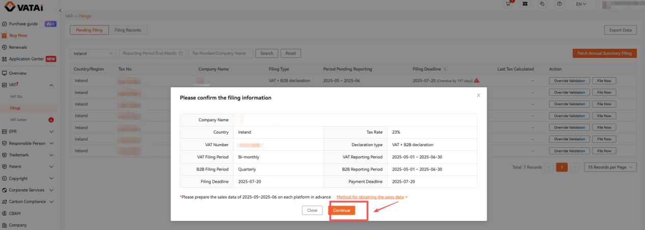Expand the Corporate Services chevron
Image resolution: width=645 pixels, height=230 pixels.
coord(51,190)
